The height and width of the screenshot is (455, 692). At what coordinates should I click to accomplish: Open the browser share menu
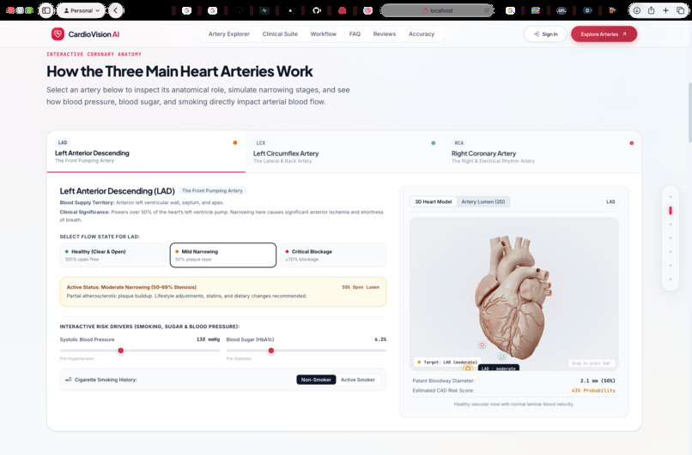coord(651,10)
